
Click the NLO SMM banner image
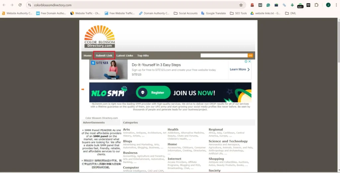pos(170,92)
